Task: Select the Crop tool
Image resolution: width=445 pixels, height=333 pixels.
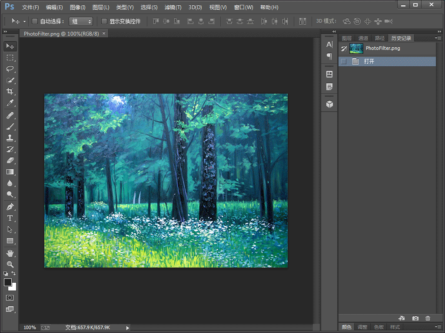Action: 10,91
